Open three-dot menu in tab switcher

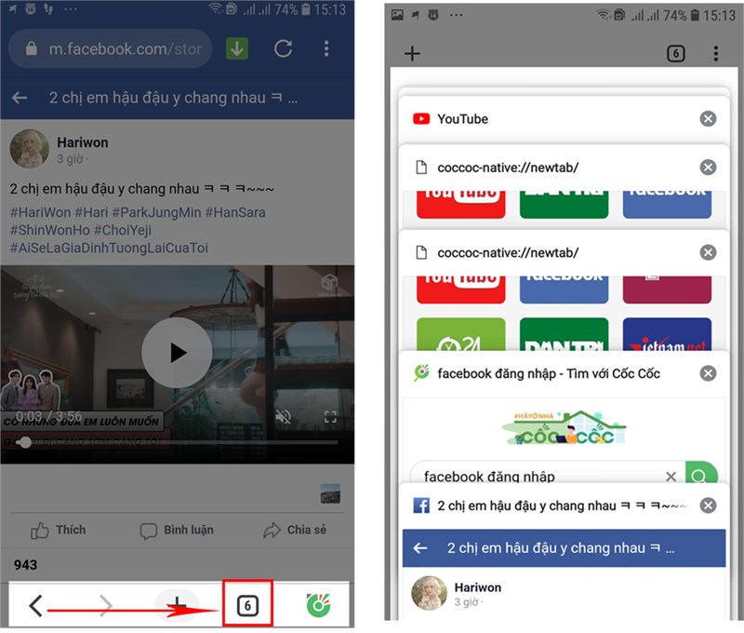click(716, 53)
